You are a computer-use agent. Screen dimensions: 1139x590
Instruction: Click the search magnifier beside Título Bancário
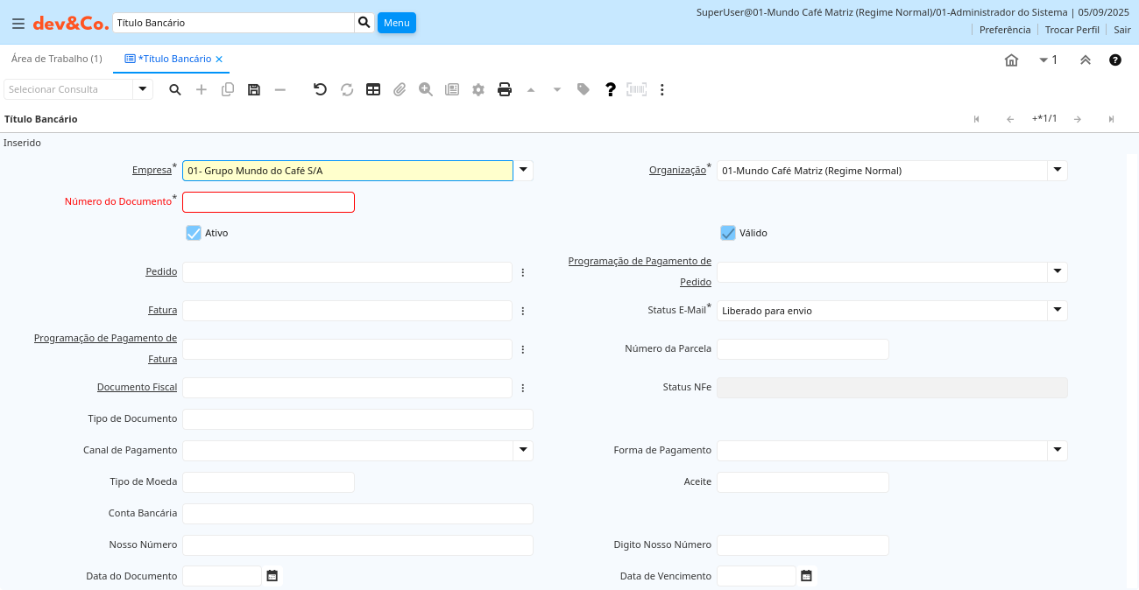click(x=364, y=23)
